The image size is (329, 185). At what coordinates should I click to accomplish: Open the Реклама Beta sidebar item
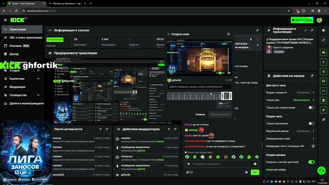pos(22,46)
